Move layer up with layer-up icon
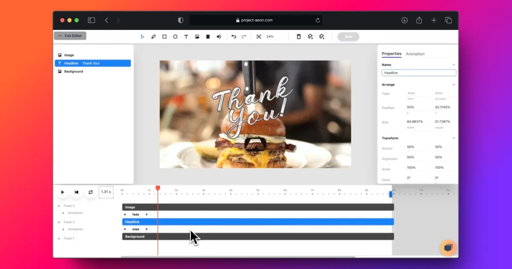This screenshot has height=269, width=512. (x=311, y=37)
